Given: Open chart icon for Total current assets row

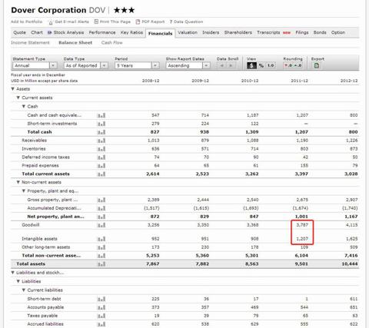Looking at the screenshot, I should 101,174.
